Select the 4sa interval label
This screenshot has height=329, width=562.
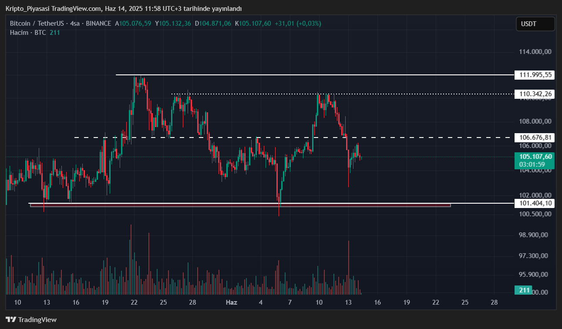point(75,23)
